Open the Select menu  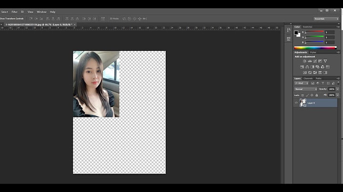(5, 12)
